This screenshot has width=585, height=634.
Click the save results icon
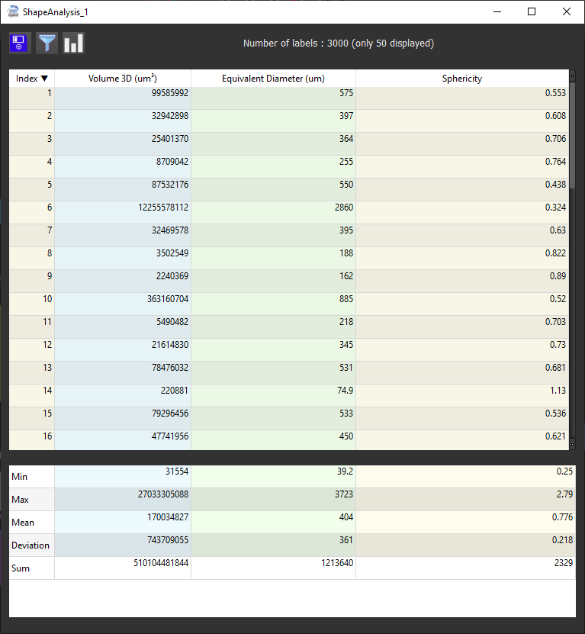click(x=20, y=43)
